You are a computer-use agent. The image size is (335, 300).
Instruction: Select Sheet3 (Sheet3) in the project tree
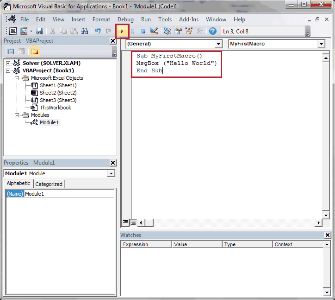point(58,100)
